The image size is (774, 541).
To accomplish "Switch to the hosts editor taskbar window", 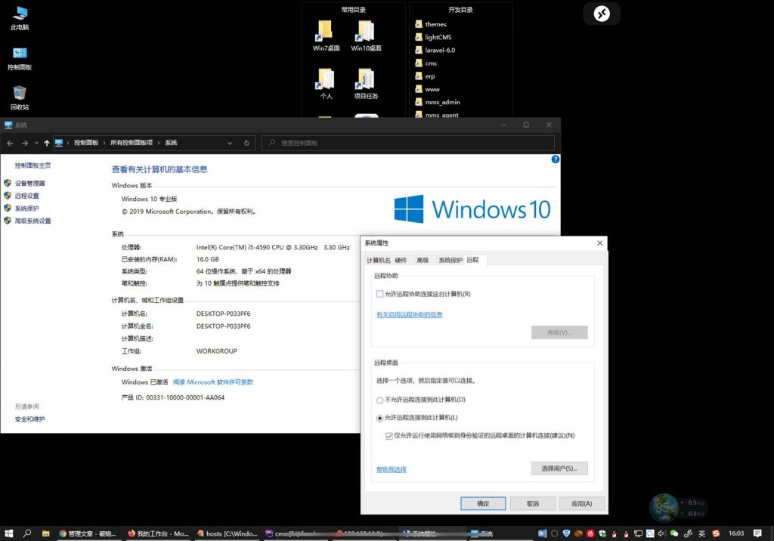I will (227, 533).
